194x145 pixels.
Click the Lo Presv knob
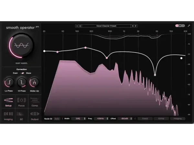[x=9, y=82]
